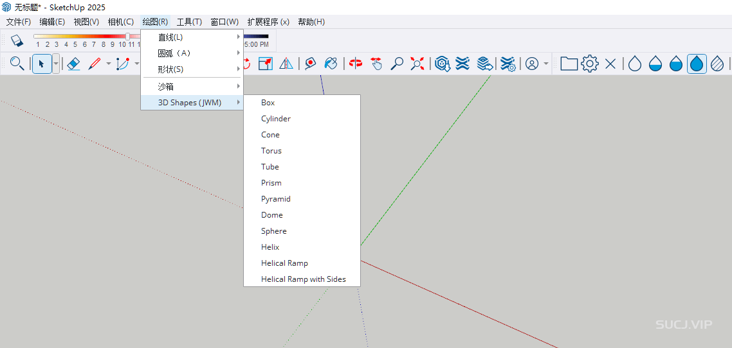This screenshot has width=732, height=348.
Task: Expand the 沙箱 submenu
Action: tap(192, 86)
